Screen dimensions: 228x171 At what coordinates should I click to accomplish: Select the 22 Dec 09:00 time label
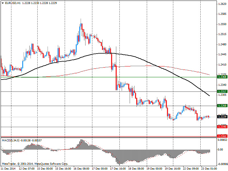click(x=191, y=169)
